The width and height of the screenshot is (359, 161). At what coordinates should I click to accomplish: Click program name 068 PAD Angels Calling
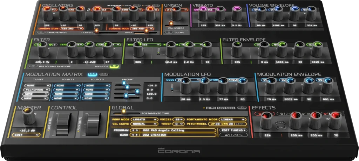pyautogui.click(x=163, y=130)
